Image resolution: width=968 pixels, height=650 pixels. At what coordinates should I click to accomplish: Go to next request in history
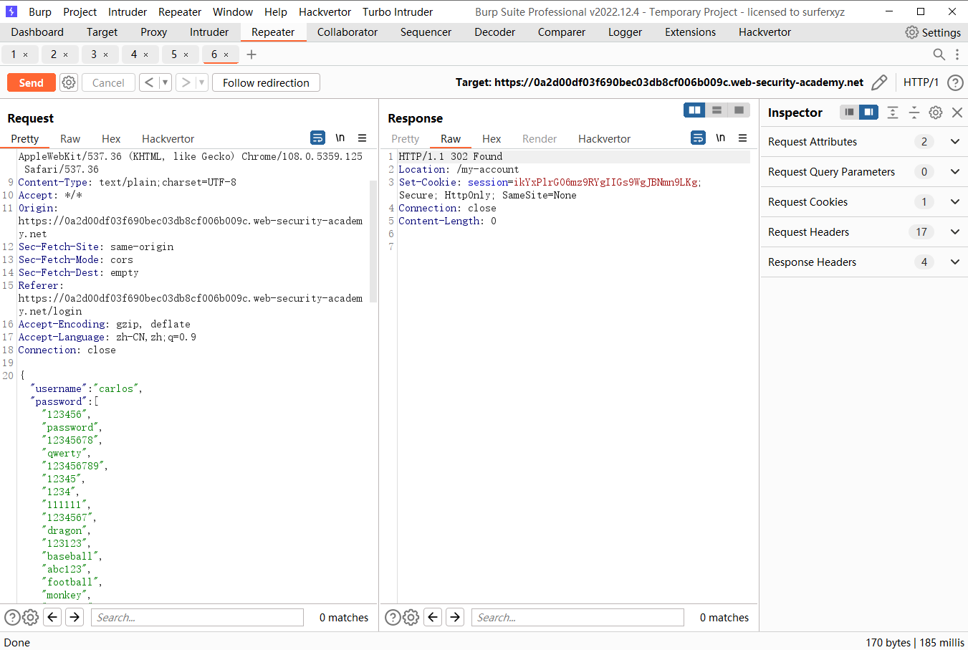tap(186, 82)
